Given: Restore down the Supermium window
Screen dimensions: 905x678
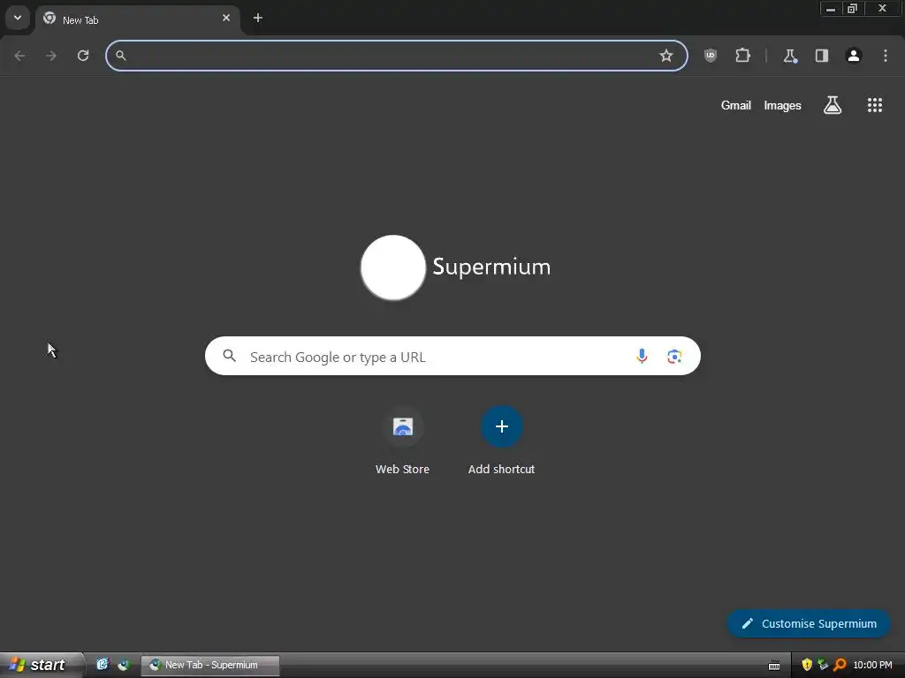Looking at the screenshot, I should coord(853,9).
